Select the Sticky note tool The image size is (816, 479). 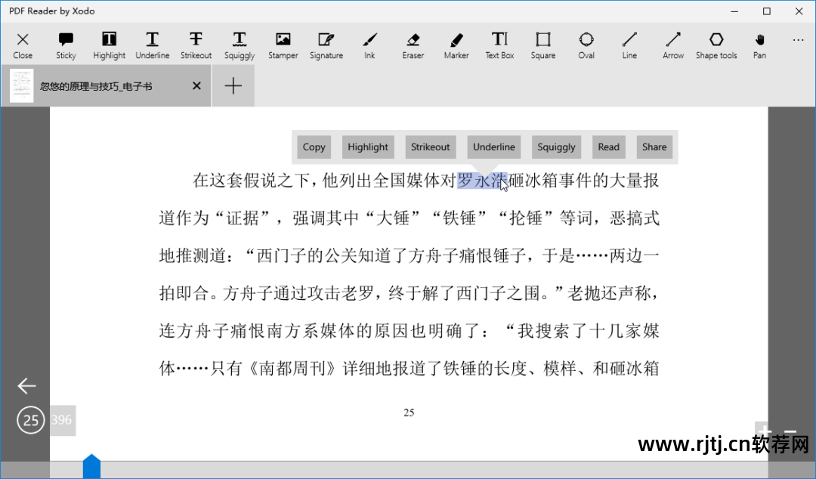point(66,46)
